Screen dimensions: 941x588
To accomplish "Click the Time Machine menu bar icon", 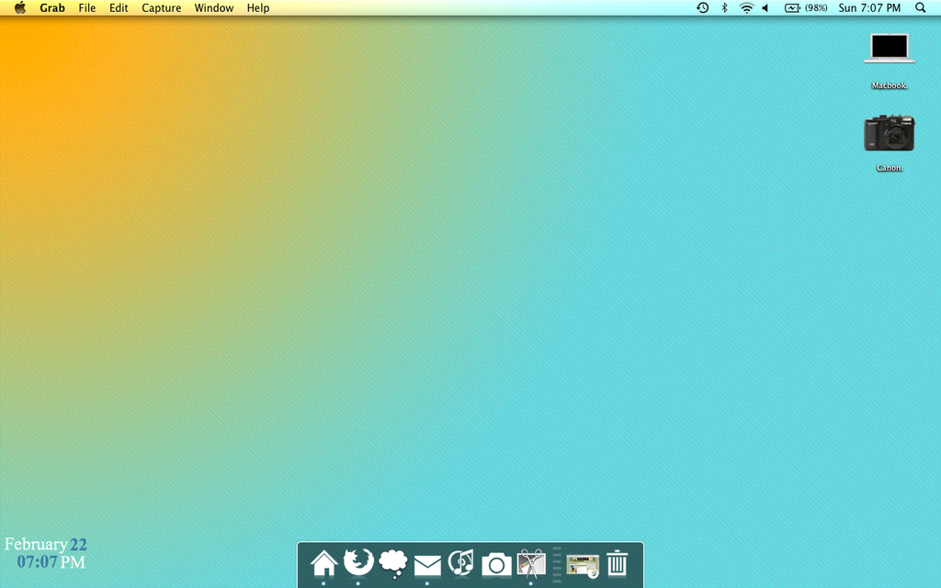I will point(703,7).
